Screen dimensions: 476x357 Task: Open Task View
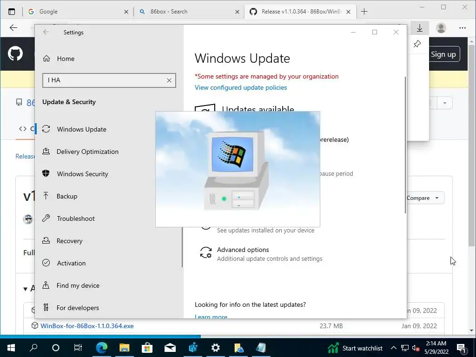coord(78,348)
